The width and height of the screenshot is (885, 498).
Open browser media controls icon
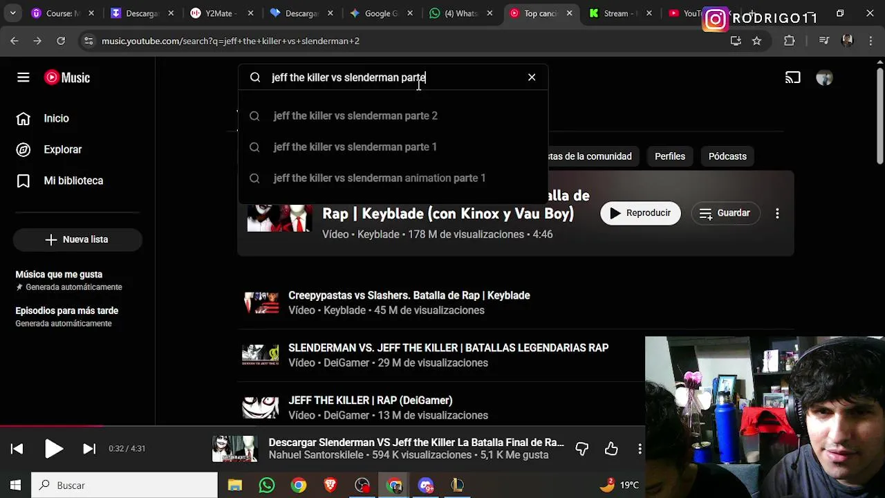point(823,41)
